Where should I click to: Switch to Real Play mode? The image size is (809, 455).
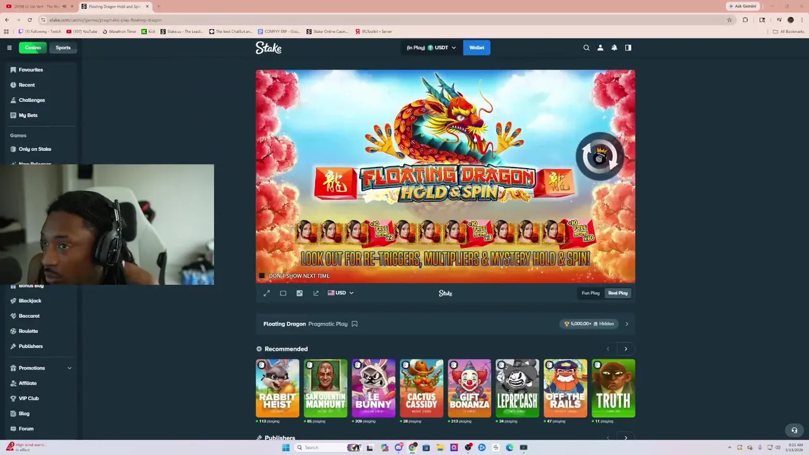click(x=617, y=293)
